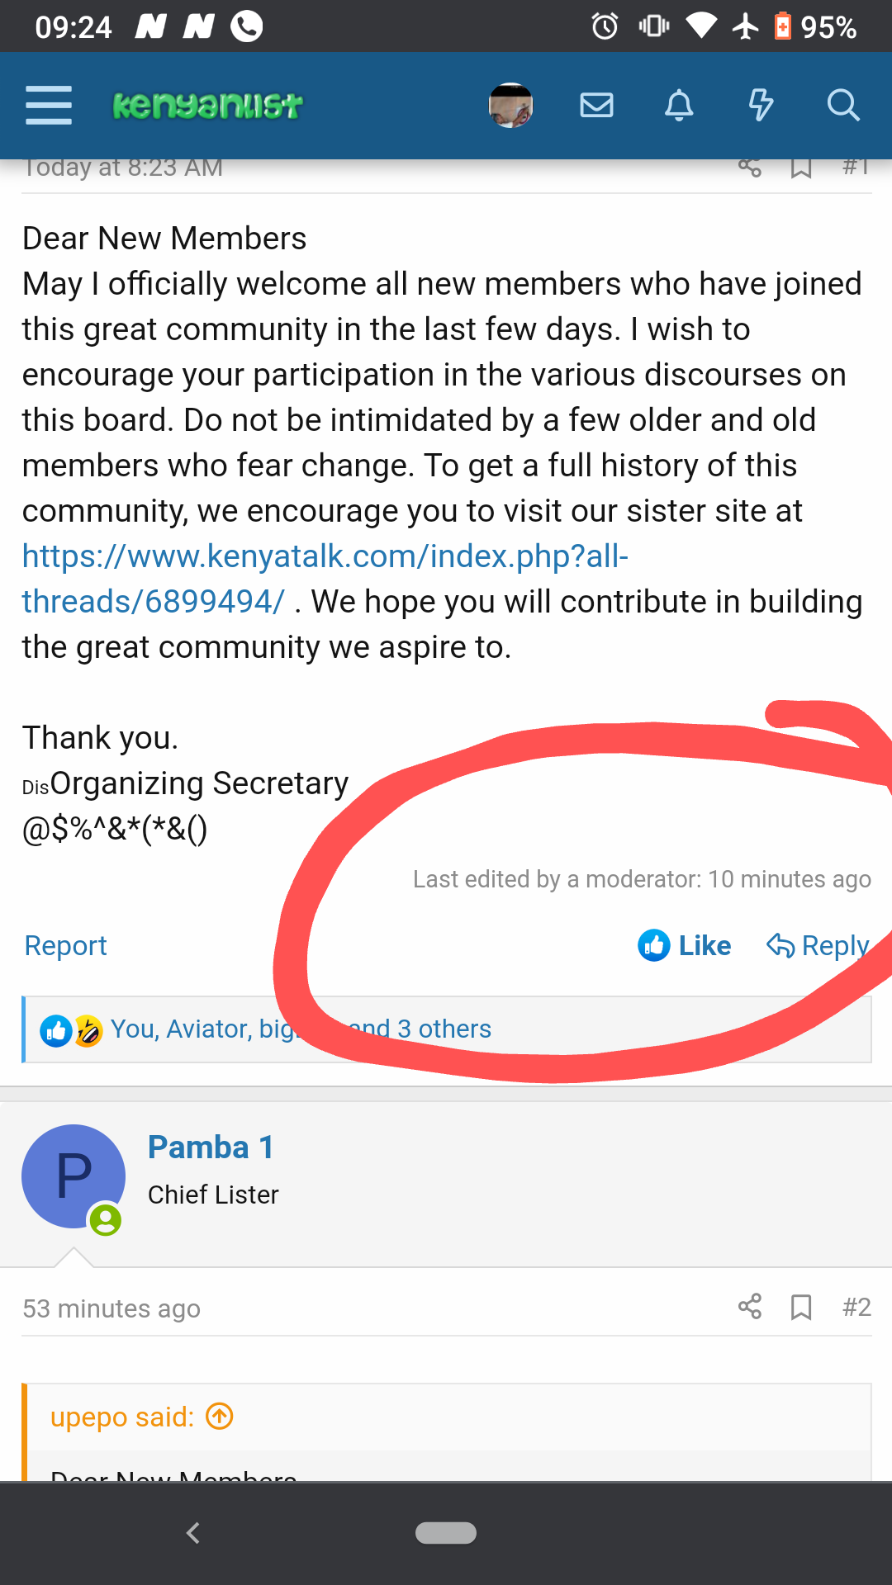
Task: Report the welcome post
Action: (66, 945)
